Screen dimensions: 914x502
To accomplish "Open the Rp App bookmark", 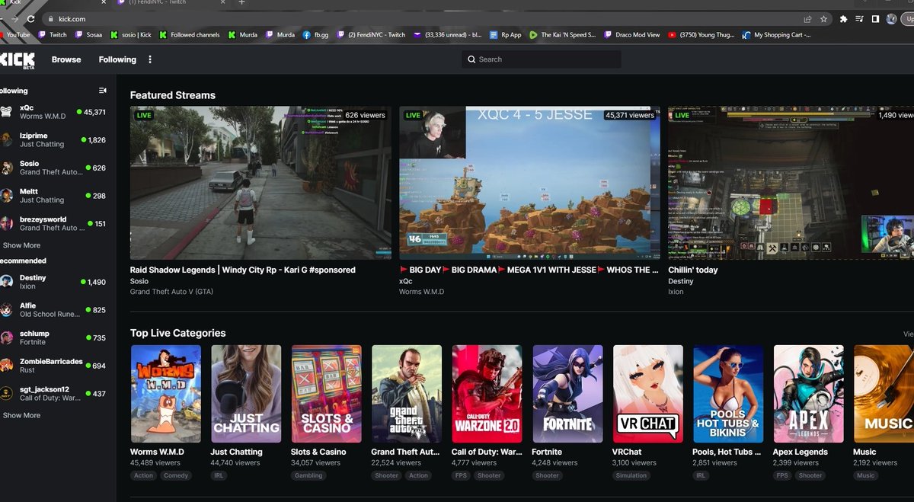I will click(x=507, y=34).
